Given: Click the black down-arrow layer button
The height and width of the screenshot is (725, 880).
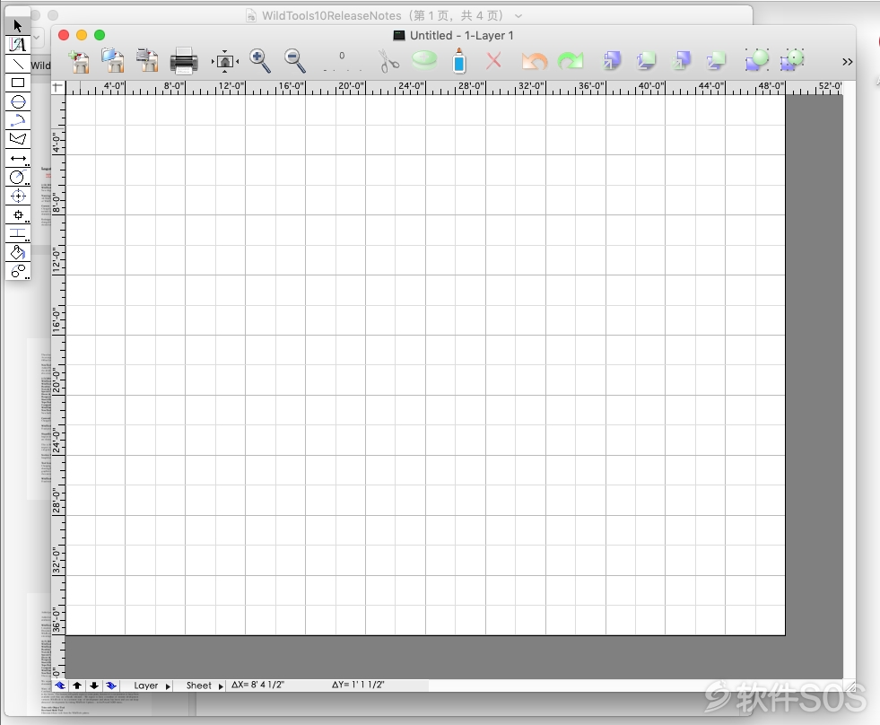Looking at the screenshot, I should click(x=93, y=686).
